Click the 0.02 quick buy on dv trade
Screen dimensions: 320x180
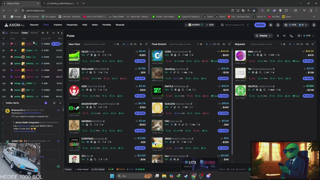[x=56, y=44]
